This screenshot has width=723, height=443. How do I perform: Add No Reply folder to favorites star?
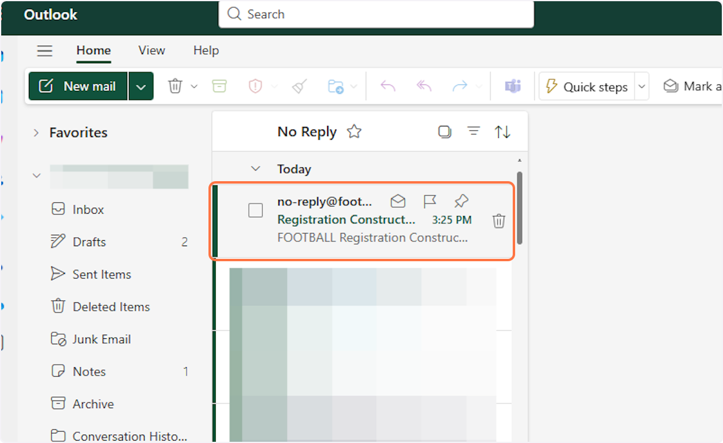354,132
